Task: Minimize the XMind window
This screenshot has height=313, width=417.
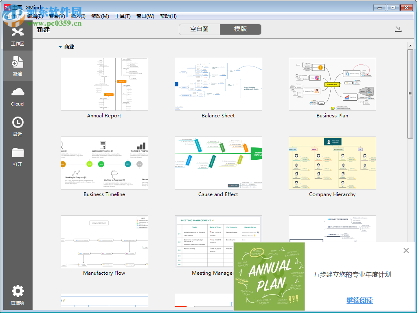Action: point(380,8)
